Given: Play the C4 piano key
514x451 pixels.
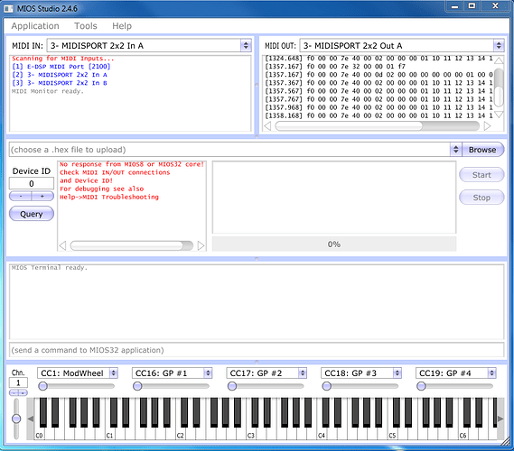Looking at the screenshot, I should coord(322,435).
